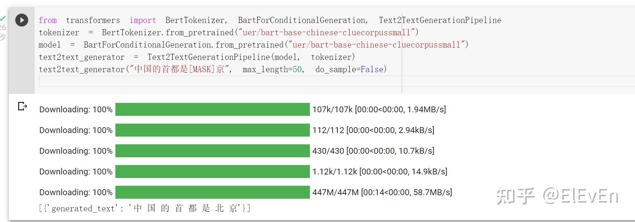Click the generated_text output result
Image resolution: width=635 pixels, height=222 pixels.
click(145, 208)
